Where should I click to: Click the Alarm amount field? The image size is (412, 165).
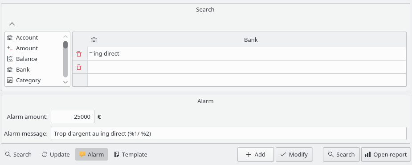73,117
